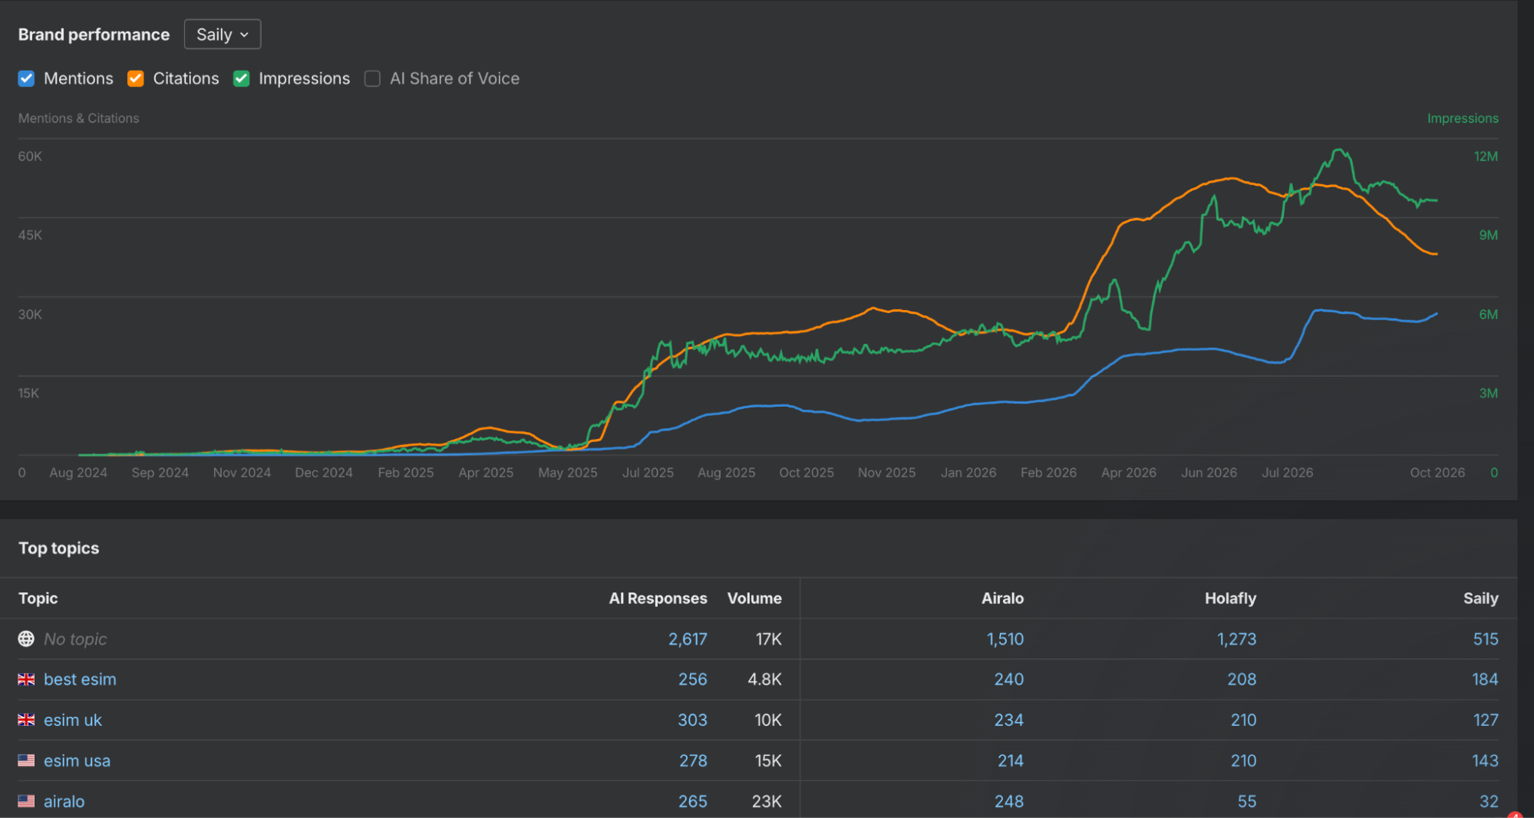The height and width of the screenshot is (818, 1534).
Task: Uncheck the Citations checkbox
Action: pyautogui.click(x=136, y=78)
